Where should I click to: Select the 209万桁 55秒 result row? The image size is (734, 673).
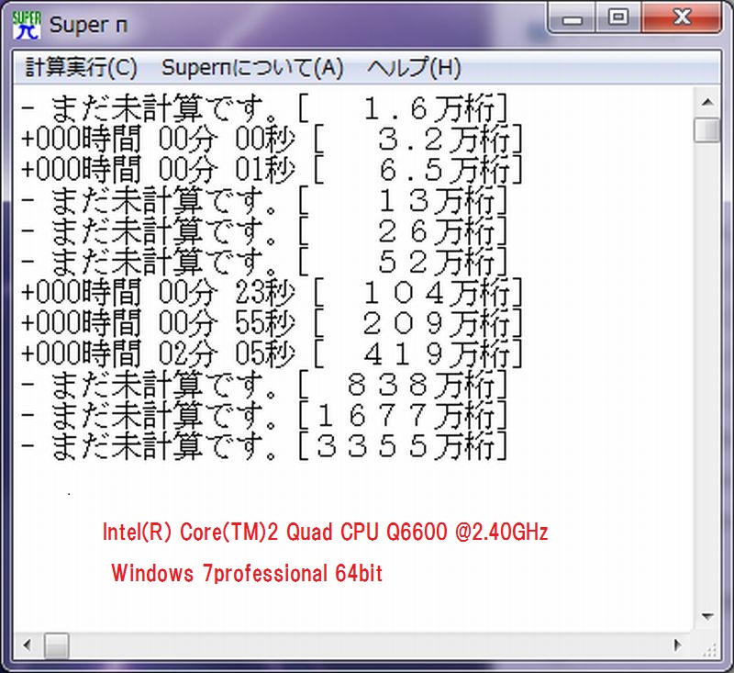pyautogui.click(x=272, y=323)
